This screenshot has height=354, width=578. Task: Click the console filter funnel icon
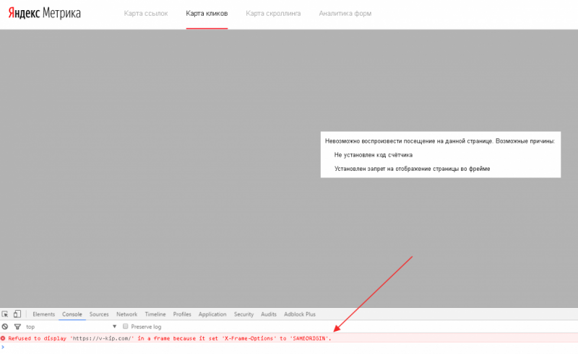(17, 327)
